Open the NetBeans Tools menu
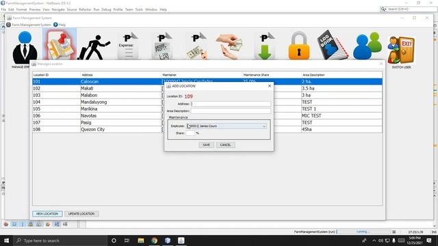This screenshot has height=246, width=438. coord(139,10)
